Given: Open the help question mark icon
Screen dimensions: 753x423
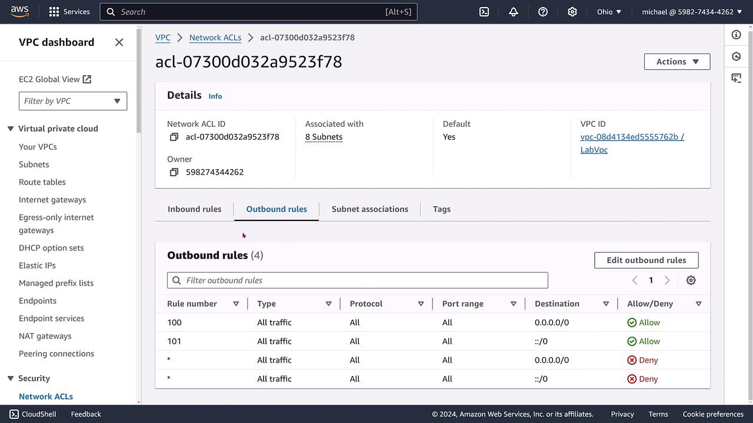Looking at the screenshot, I should tap(543, 12).
